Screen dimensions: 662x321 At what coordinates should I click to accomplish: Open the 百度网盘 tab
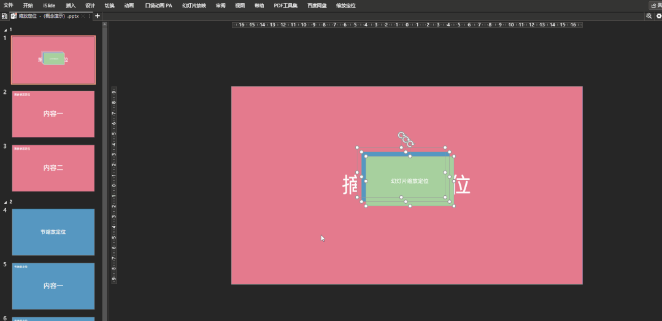tap(317, 6)
